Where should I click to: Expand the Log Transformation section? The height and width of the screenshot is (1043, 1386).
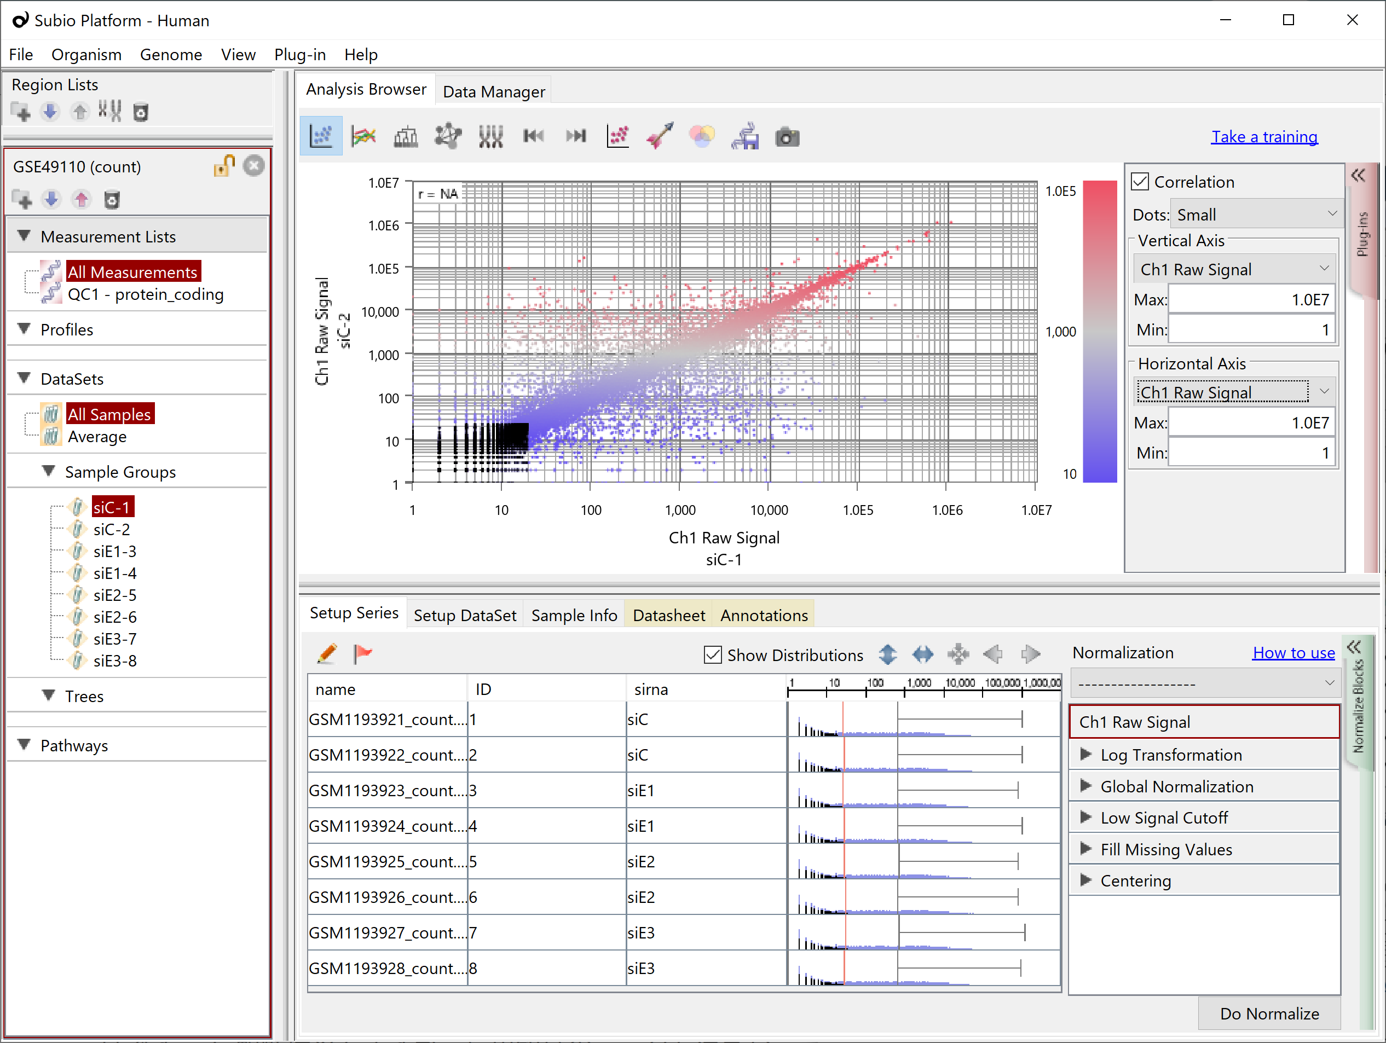click(x=1087, y=755)
